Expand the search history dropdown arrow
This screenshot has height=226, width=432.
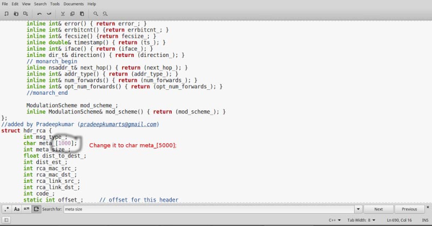pos(358,209)
